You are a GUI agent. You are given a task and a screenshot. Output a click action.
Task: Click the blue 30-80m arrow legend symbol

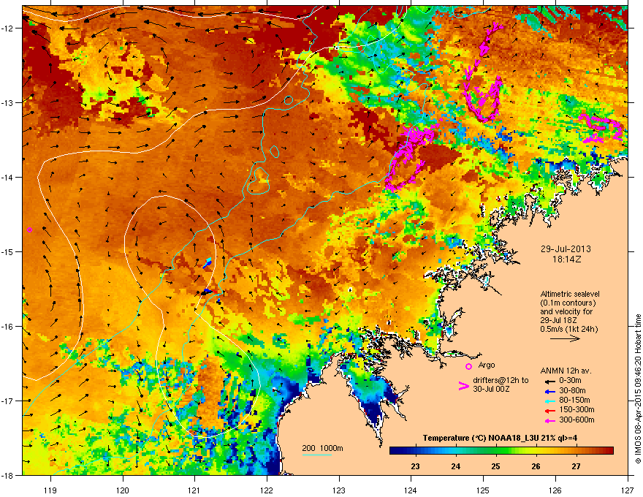pos(549,391)
